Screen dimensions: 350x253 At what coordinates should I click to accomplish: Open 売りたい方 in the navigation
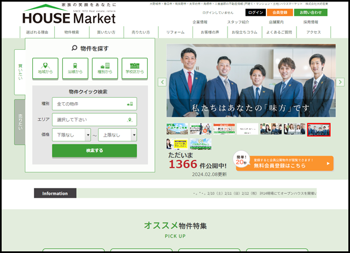[141, 32]
